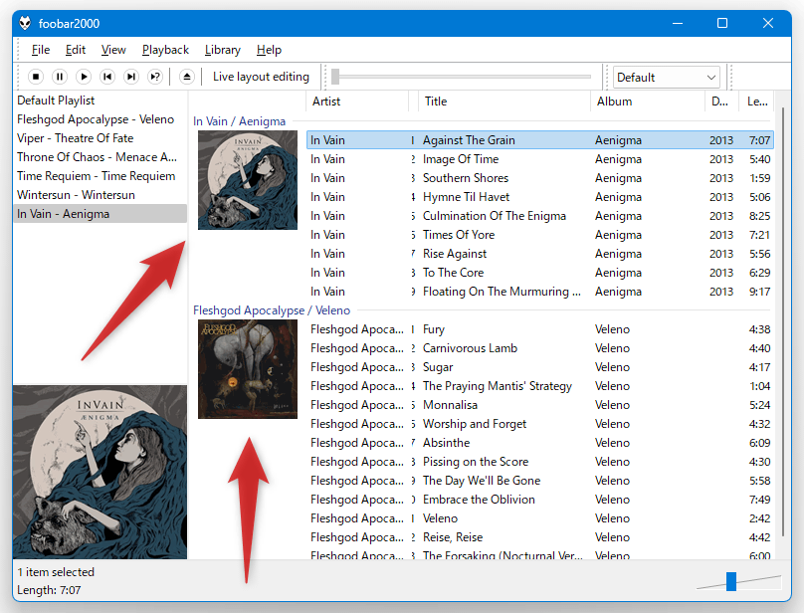Open the Playback menu
This screenshot has width=804, height=613.
(165, 50)
